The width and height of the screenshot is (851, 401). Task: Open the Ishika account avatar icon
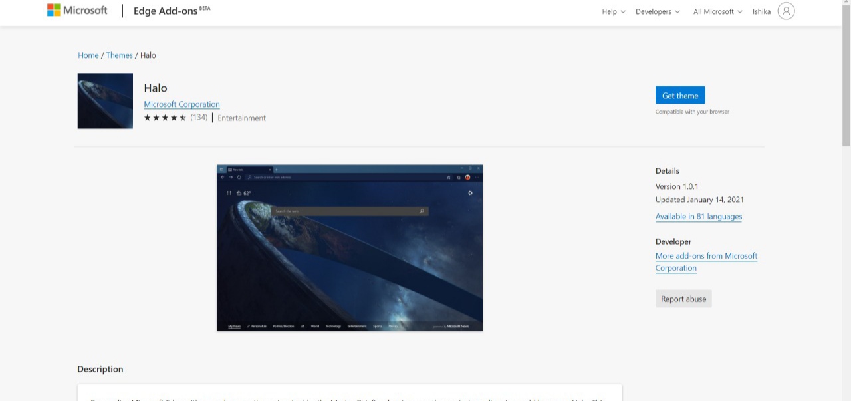[786, 11]
